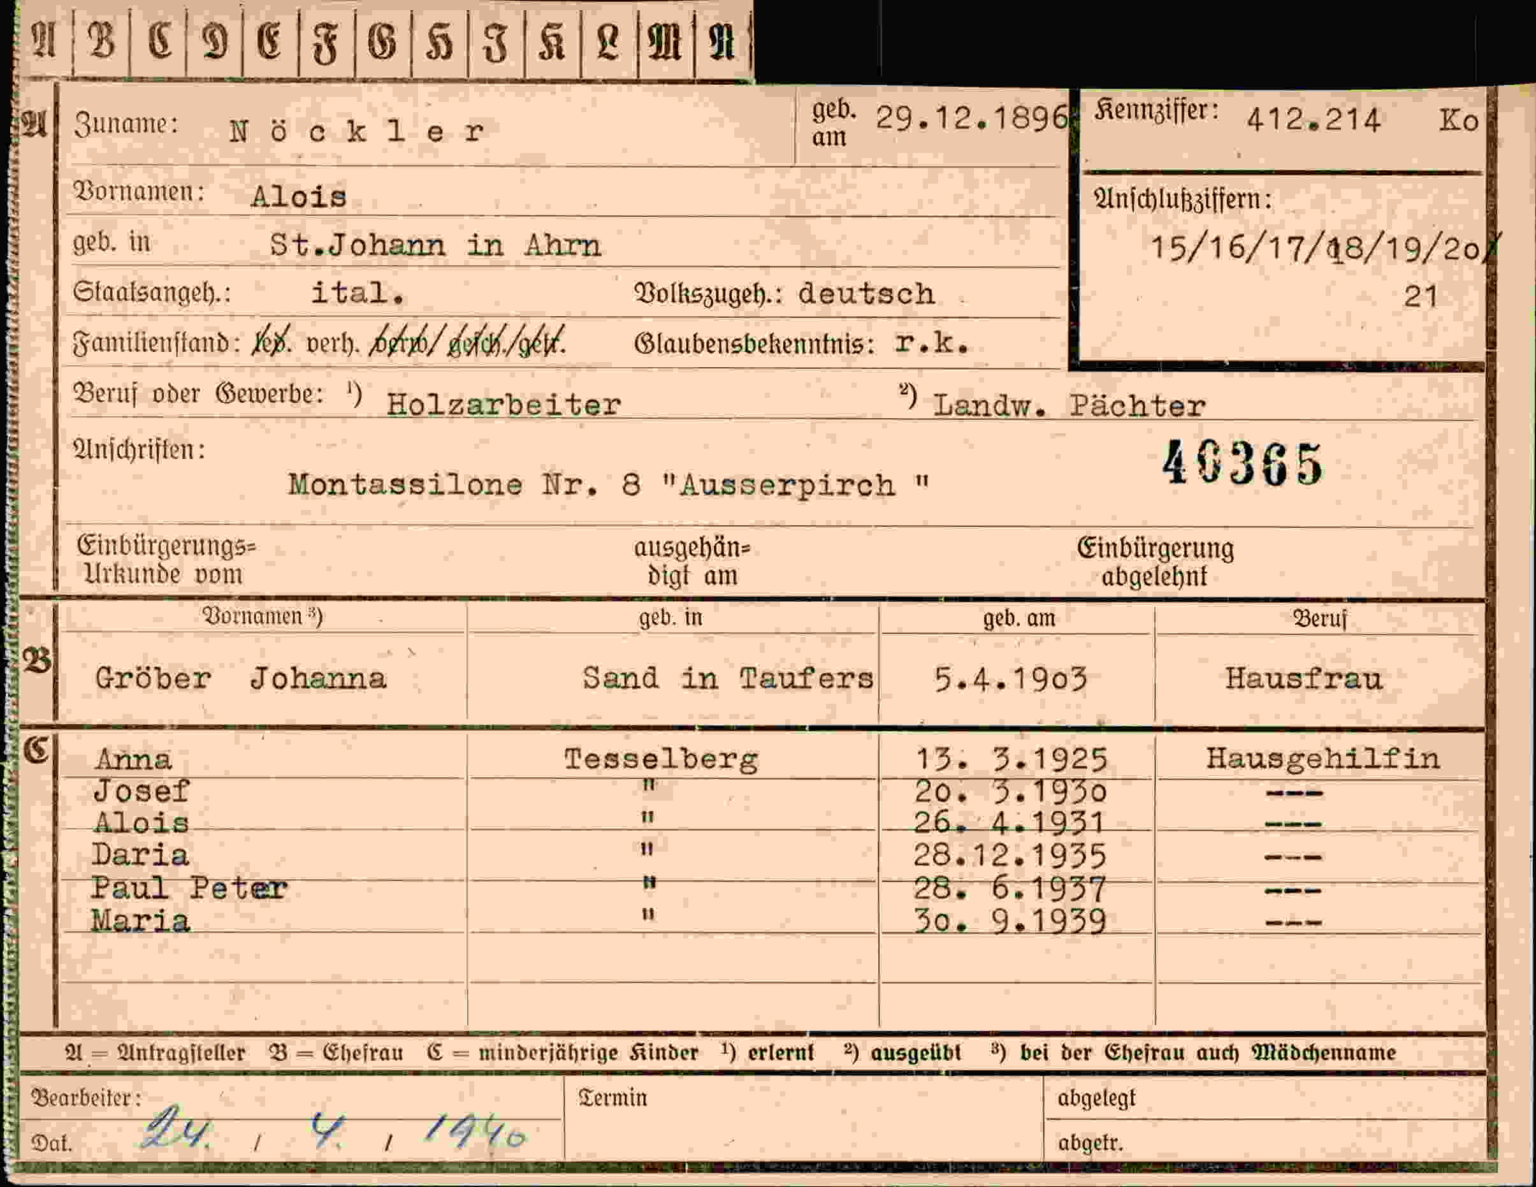
Task: Click the farm name "Ausserpirch"
Action: [797, 486]
